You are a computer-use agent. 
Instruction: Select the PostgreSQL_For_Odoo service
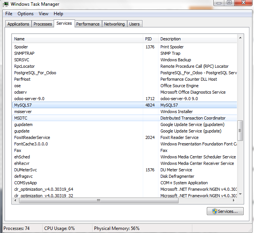click(x=35, y=73)
